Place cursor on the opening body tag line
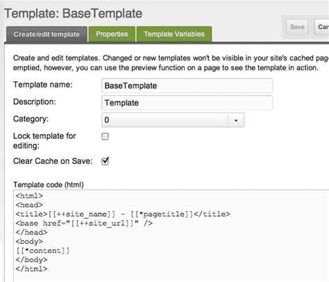The width and height of the screenshot is (329, 282). click(x=29, y=242)
